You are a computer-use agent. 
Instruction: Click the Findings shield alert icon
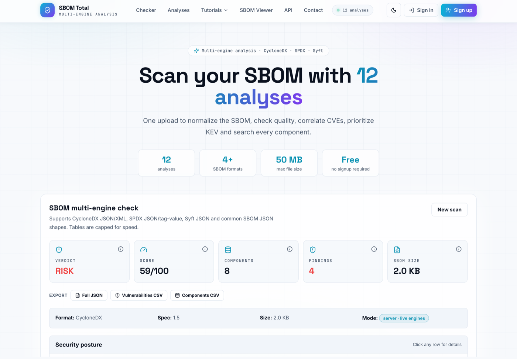point(312,250)
